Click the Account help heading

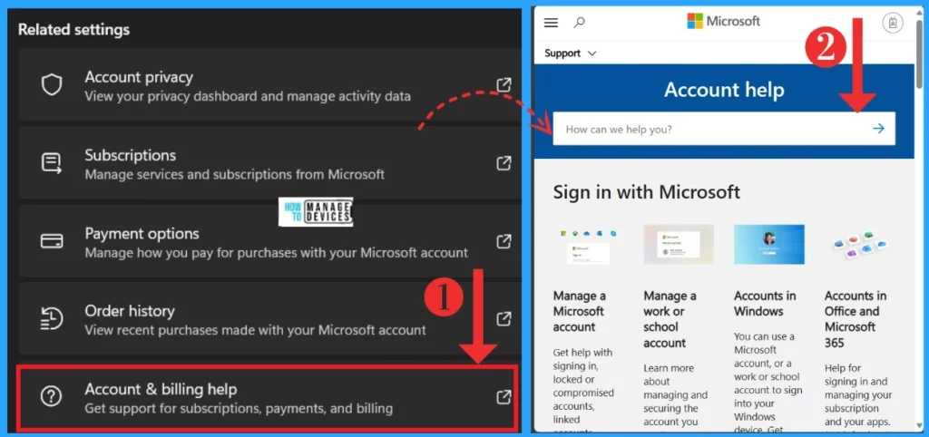(724, 90)
